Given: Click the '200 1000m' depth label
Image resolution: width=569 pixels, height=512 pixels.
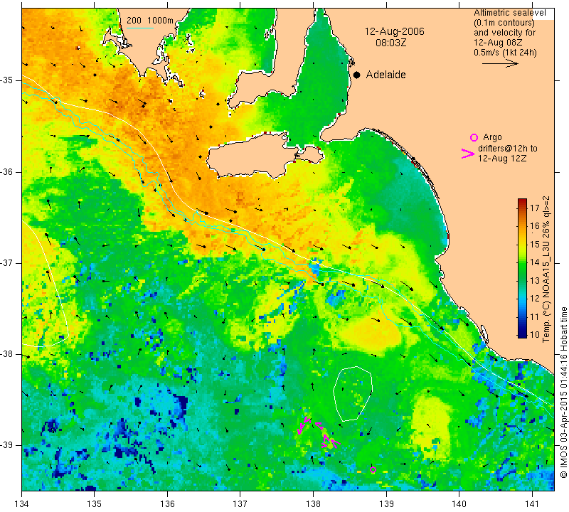Looking at the screenshot, I should tap(150, 21).
